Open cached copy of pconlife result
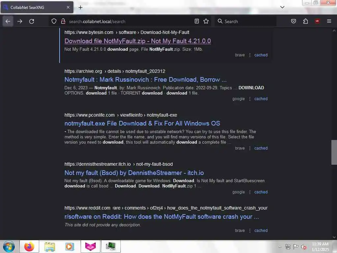 coord(261,148)
